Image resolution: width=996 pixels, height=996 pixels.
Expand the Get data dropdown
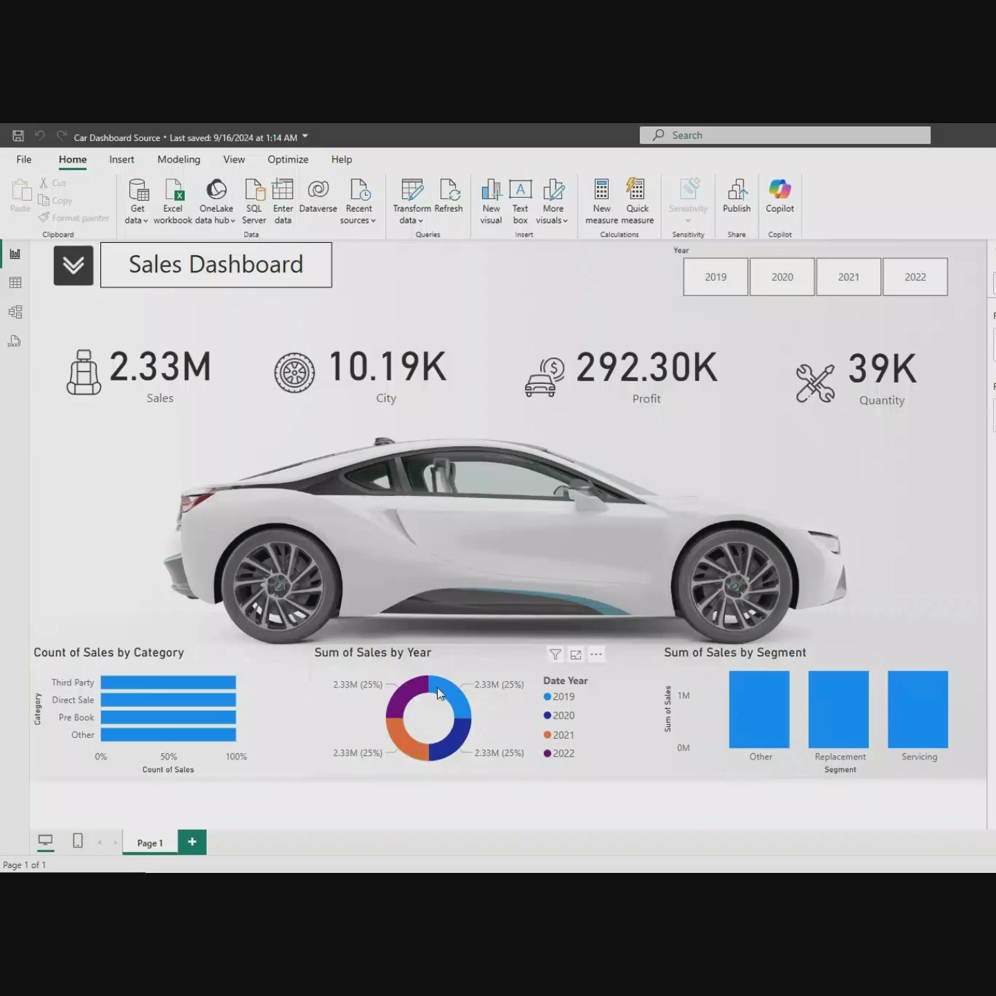point(137,220)
